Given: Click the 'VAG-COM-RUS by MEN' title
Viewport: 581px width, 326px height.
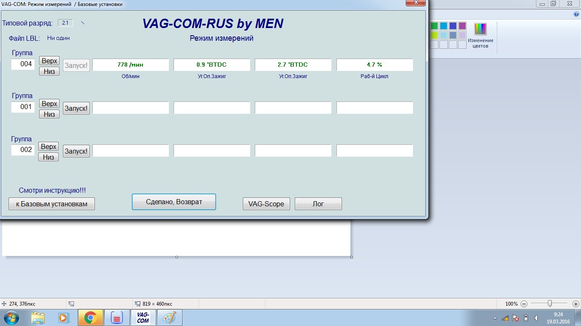Looking at the screenshot, I should click(213, 24).
